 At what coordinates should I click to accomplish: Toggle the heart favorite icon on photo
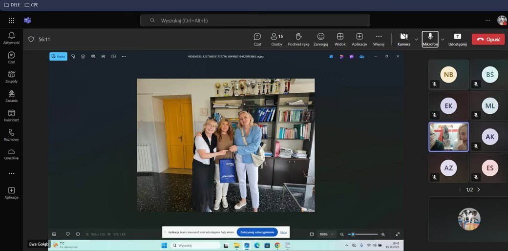68,234
